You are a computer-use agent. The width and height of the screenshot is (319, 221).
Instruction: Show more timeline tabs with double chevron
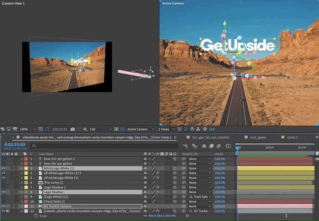(x=317, y=137)
